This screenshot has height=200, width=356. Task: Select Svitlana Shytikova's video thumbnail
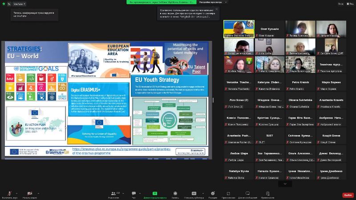(239, 29)
